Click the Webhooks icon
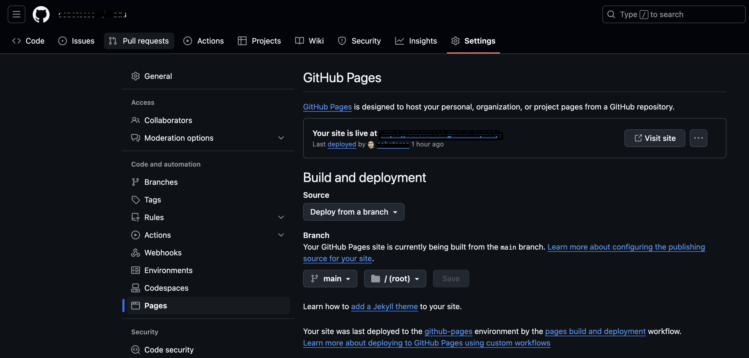Image resolution: width=749 pixels, height=358 pixels. [x=136, y=253]
